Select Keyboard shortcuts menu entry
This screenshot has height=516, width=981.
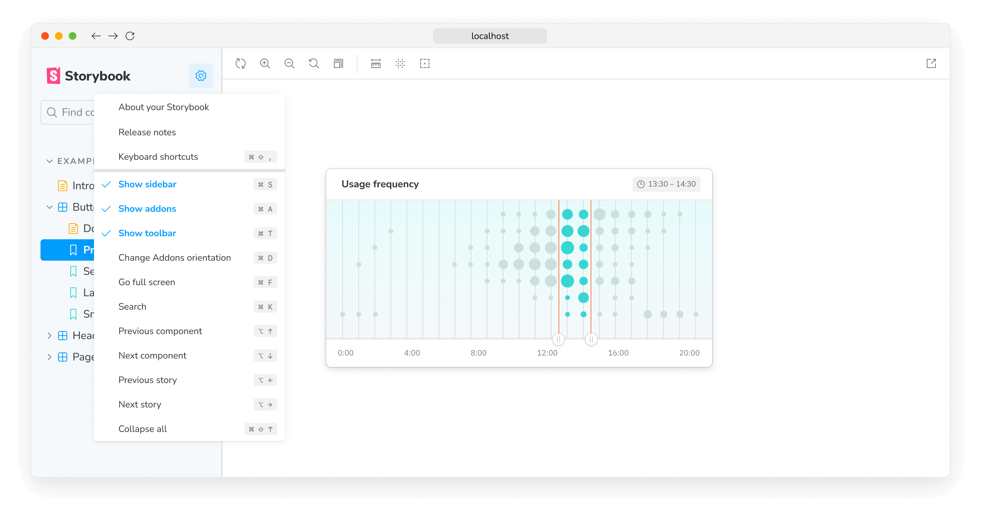pyautogui.click(x=158, y=157)
